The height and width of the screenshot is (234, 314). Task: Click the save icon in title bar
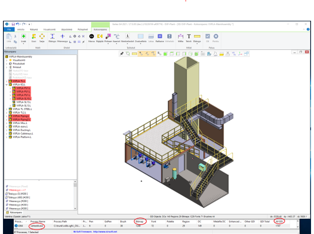coord(12,24)
